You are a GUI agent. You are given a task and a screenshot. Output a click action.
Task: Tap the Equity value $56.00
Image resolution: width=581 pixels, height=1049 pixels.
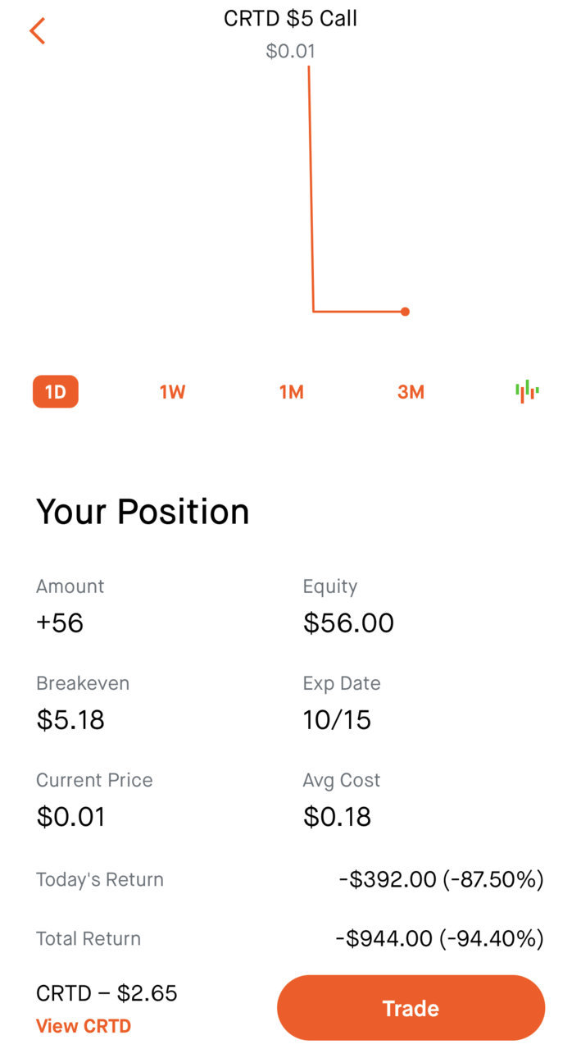[x=348, y=623]
